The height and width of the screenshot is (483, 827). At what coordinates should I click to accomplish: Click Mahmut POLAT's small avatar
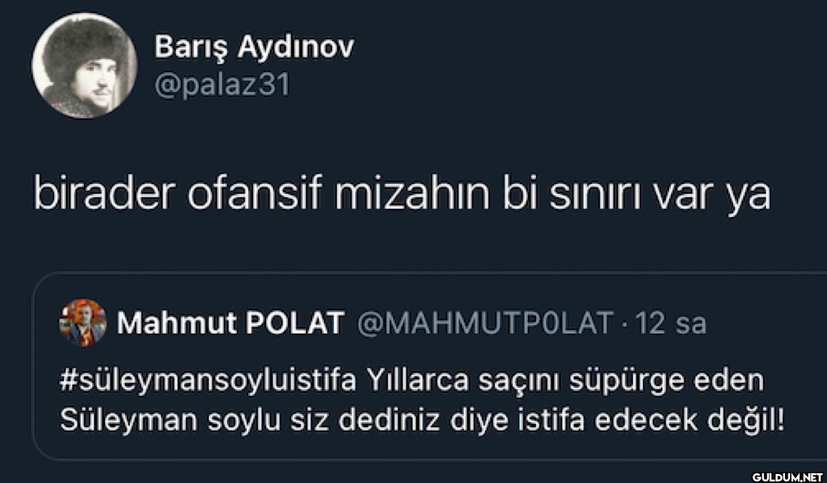tap(83, 323)
